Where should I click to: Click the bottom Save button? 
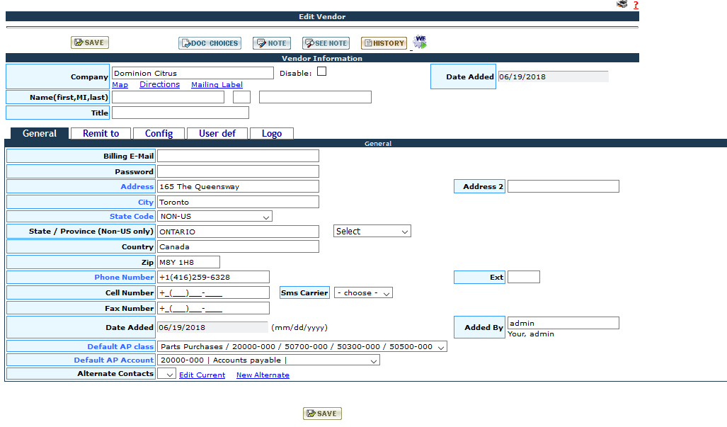pos(322,414)
